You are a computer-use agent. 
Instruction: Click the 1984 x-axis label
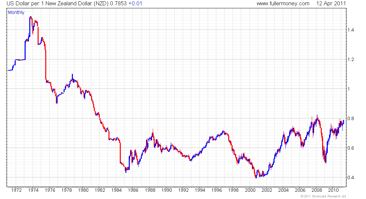pyautogui.click(x=116, y=190)
